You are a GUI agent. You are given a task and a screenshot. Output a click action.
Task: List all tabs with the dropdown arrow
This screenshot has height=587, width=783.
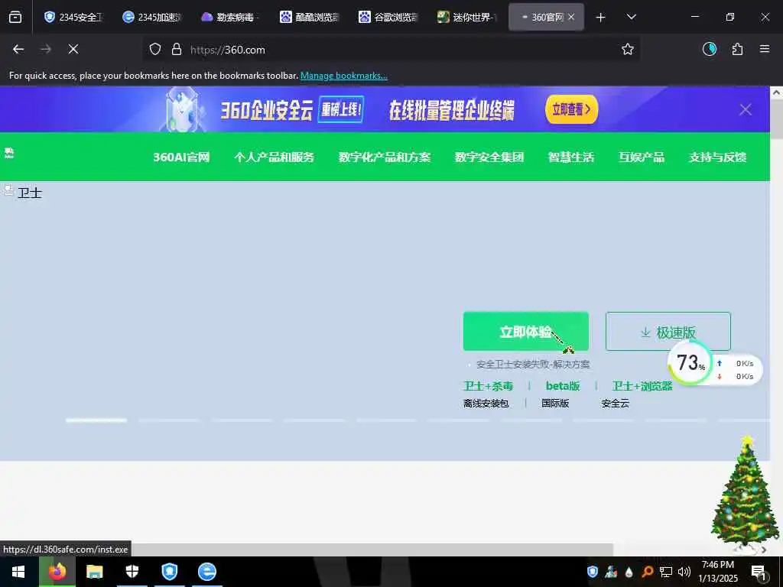pyautogui.click(x=631, y=17)
